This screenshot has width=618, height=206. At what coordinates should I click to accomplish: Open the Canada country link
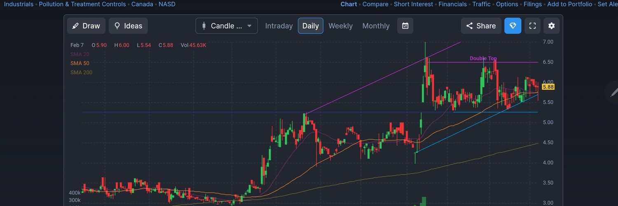142,4
